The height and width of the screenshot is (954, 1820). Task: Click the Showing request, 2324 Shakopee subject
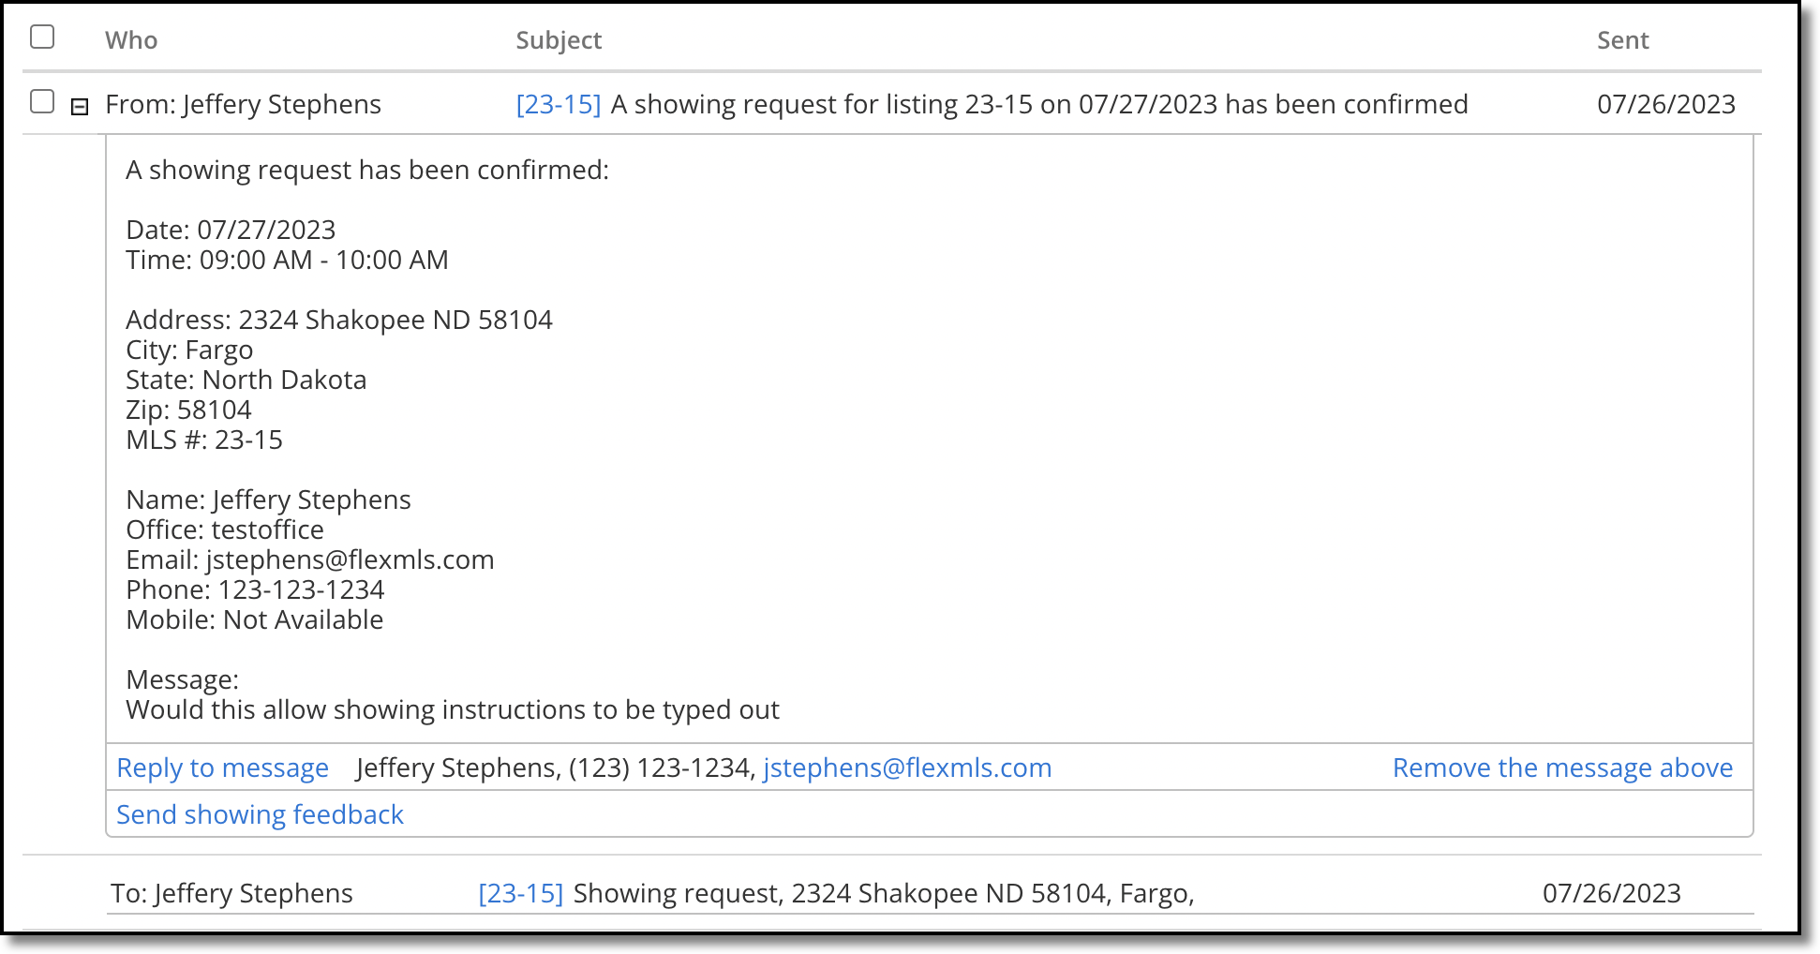[x=884, y=893]
